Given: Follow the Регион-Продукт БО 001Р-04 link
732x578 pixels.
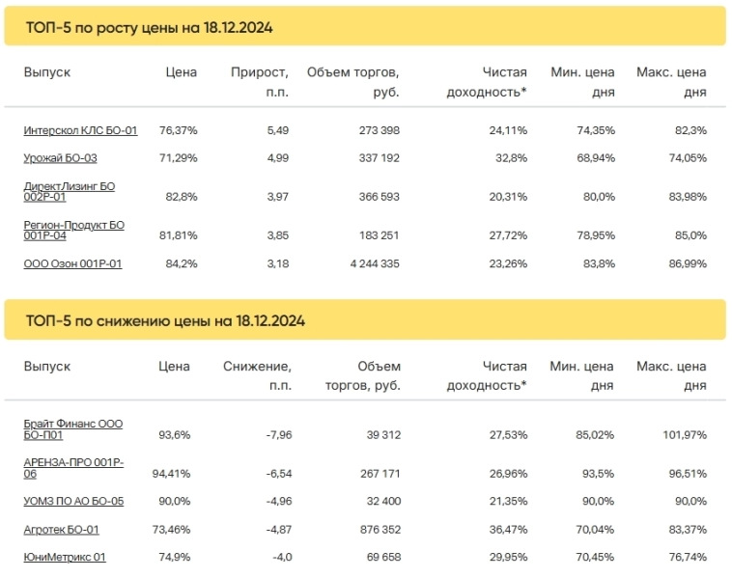Looking at the screenshot, I should [x=73, y=230].
